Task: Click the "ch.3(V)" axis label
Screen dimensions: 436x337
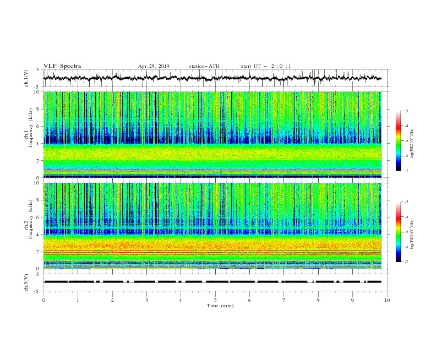Action: 26,282
